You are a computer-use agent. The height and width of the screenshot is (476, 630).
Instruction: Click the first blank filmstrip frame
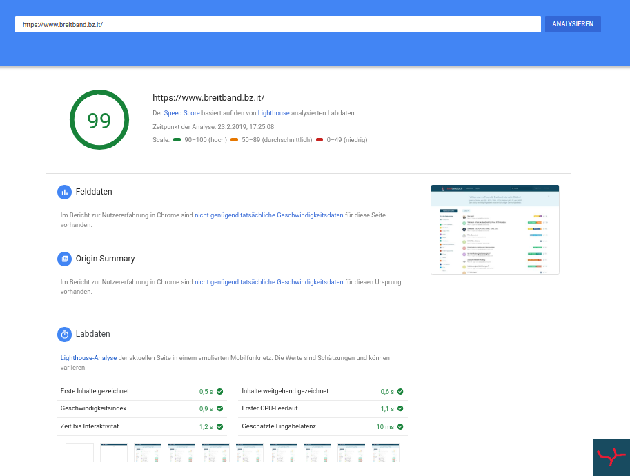coord(80,453)
